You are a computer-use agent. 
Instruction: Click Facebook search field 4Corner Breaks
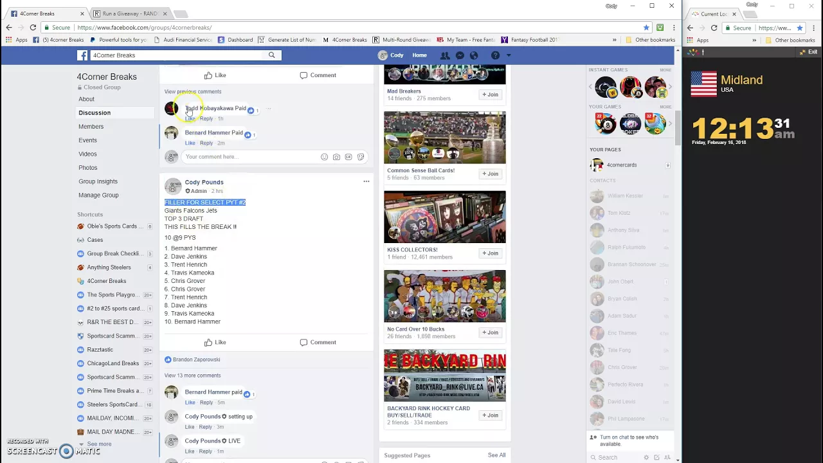178,55
